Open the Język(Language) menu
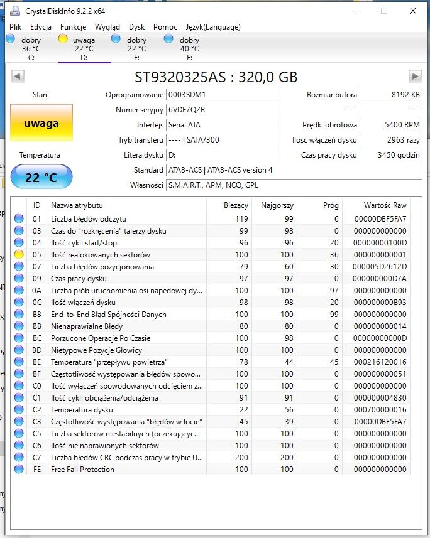The image size is (430, 538). coord(213,27)
